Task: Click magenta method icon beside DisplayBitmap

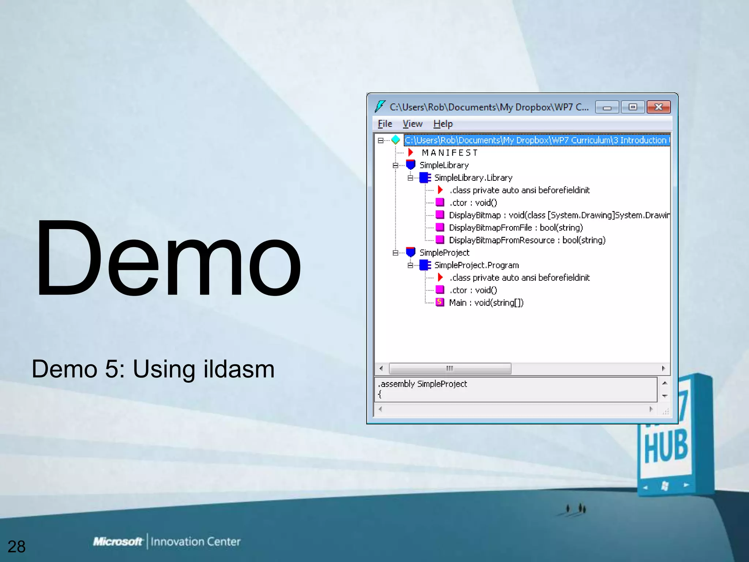Action: (x=440, y=215)
